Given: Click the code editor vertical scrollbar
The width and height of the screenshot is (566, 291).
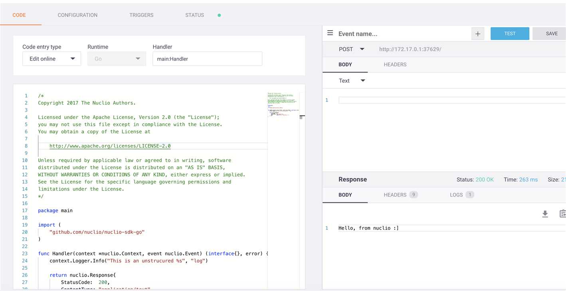Looking at the screenshot, I should [302, 116].
